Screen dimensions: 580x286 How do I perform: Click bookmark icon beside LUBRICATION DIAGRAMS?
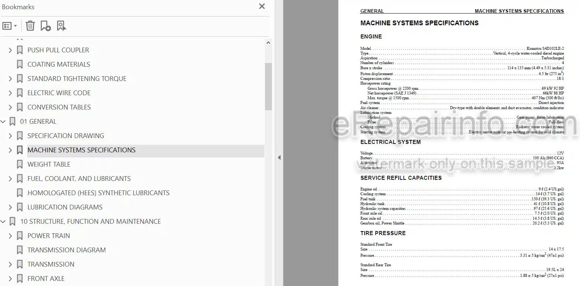[20, 207]
